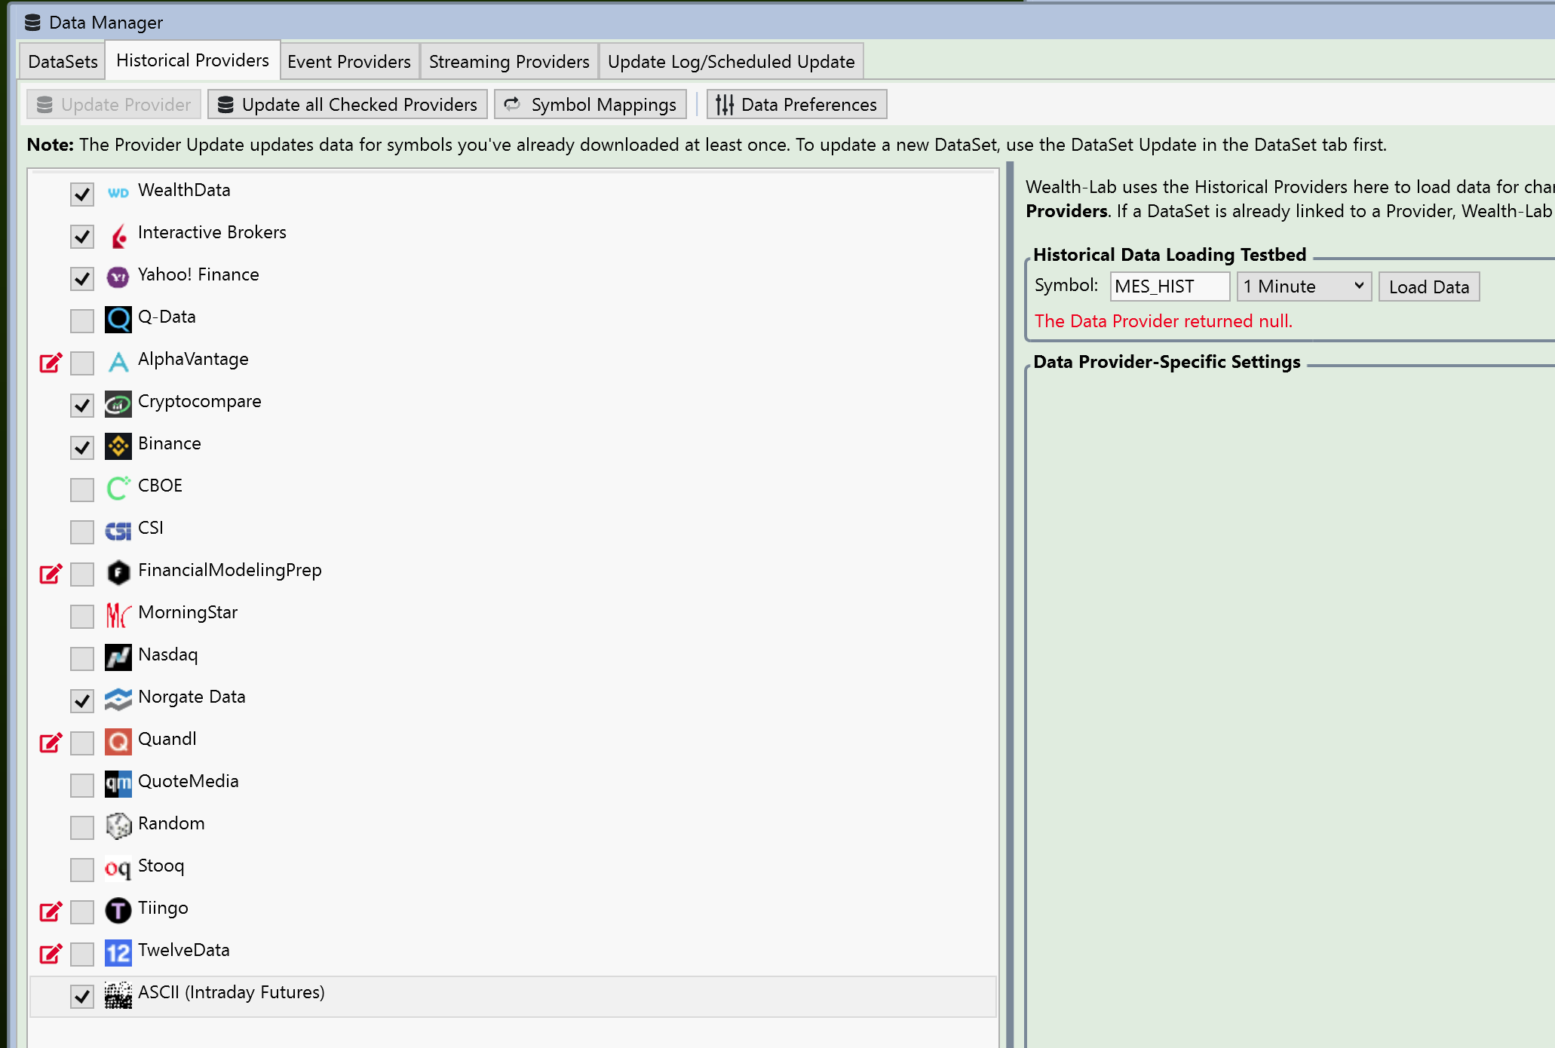
Task: Check the TwelveData provider checkbox
Action: coord(82,954)
